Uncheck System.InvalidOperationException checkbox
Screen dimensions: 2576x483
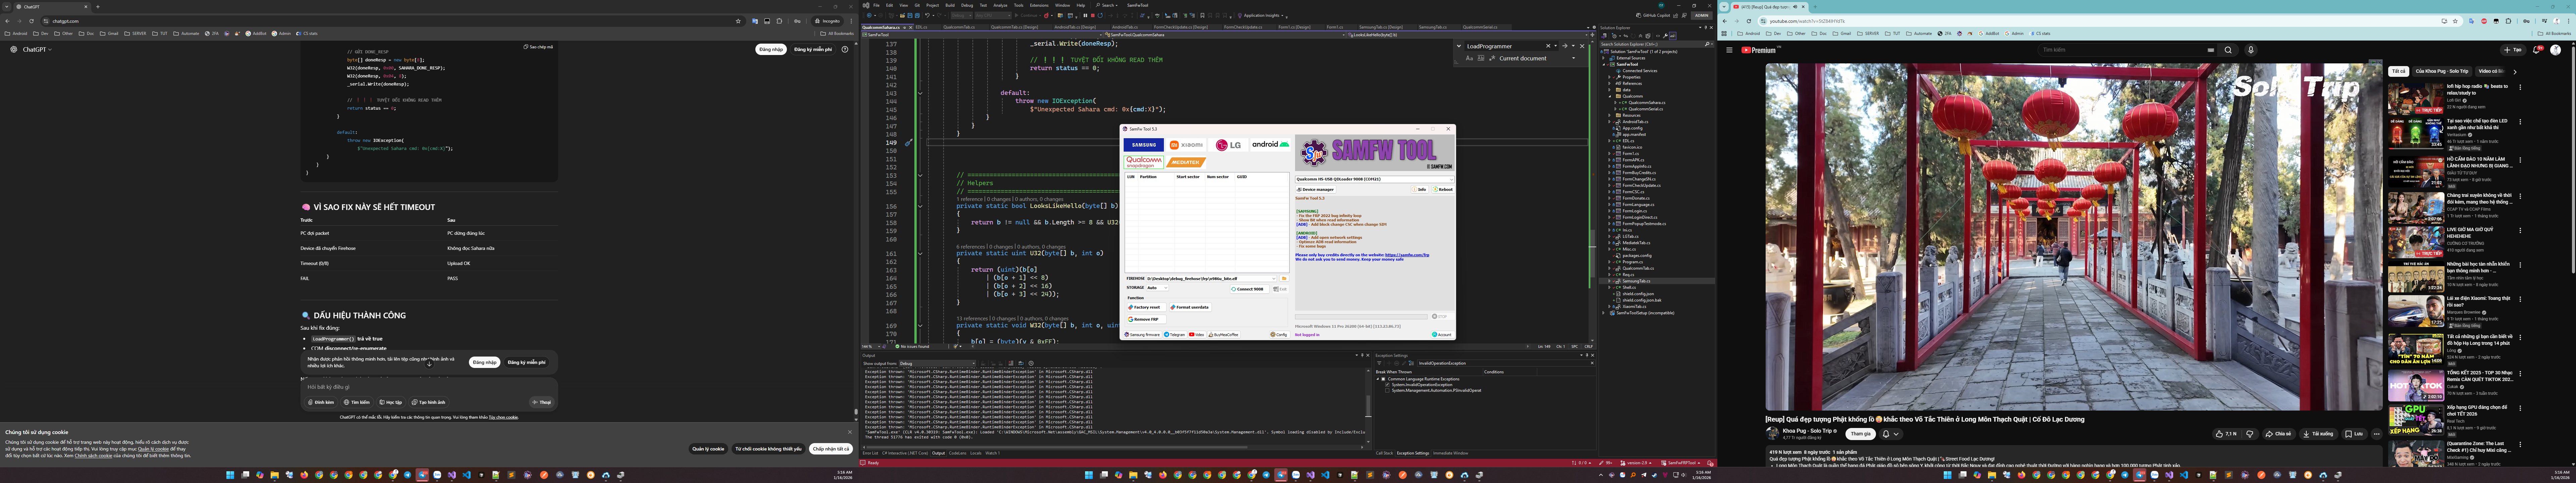point(1387,385)
